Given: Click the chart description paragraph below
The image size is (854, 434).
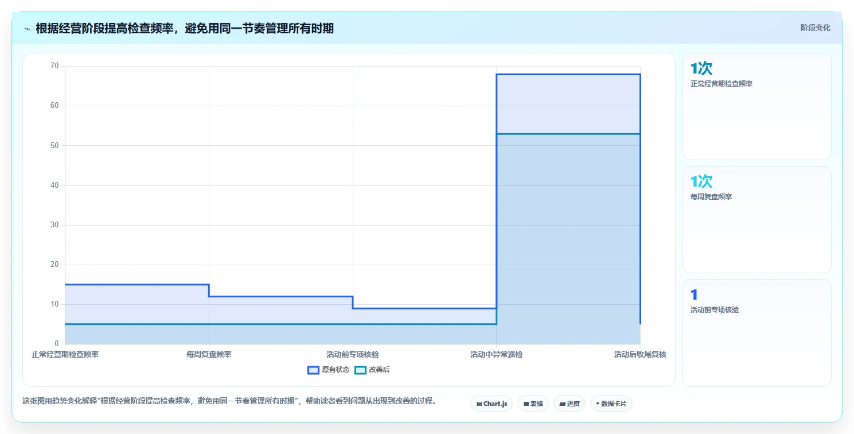Looking at the screenshot, I should point(229,401).
